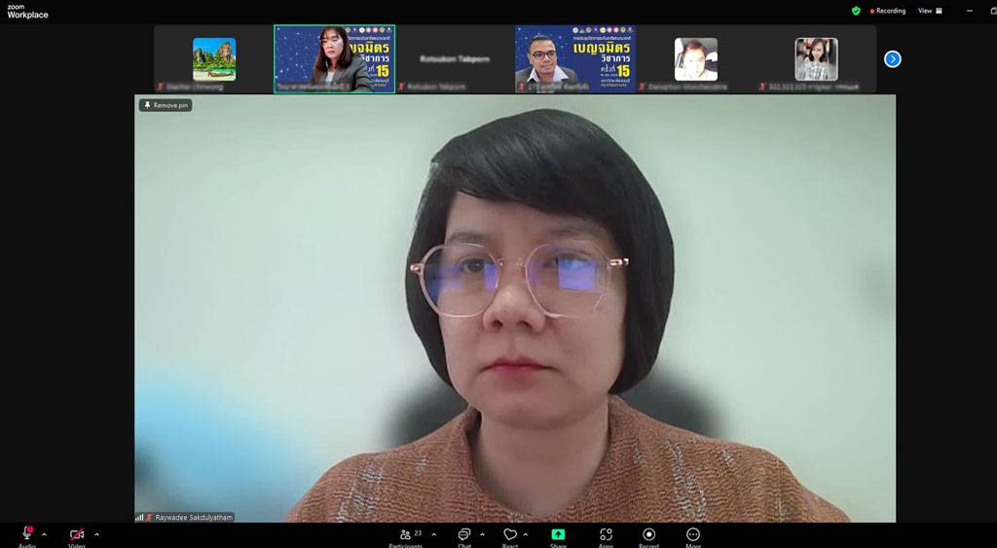
Task: Open video options arrow beside camera
Action: pyautogui.click(x=96, y=534)
